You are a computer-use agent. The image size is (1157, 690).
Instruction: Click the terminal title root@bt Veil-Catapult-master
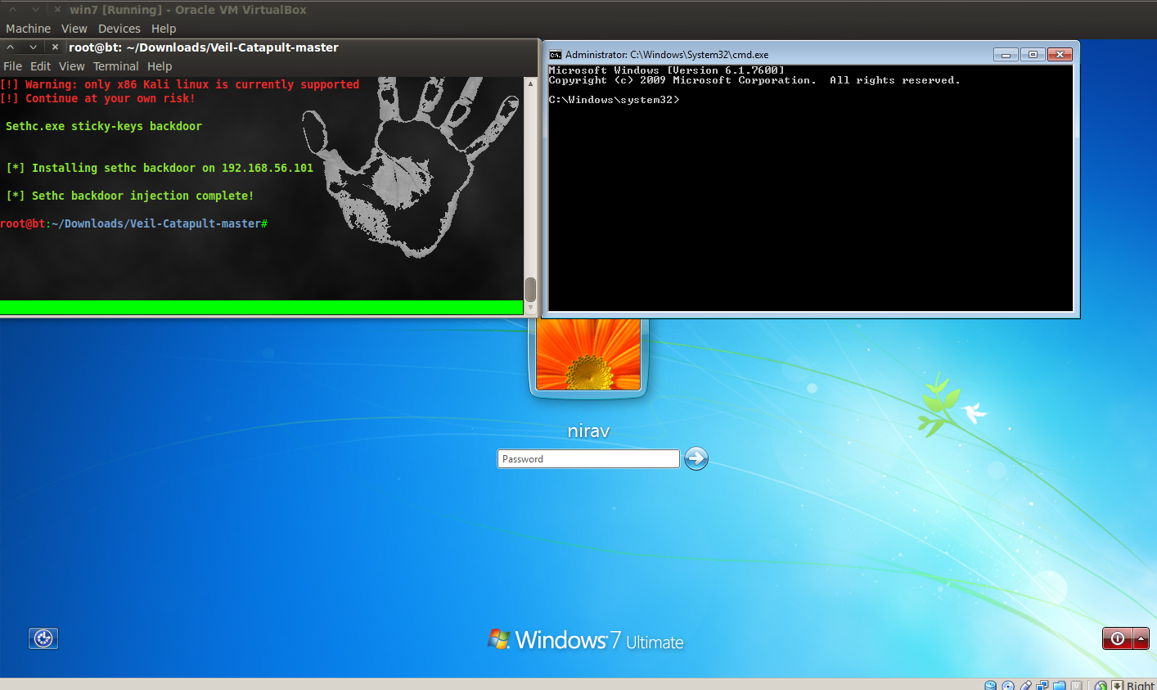tap(204, 47)
